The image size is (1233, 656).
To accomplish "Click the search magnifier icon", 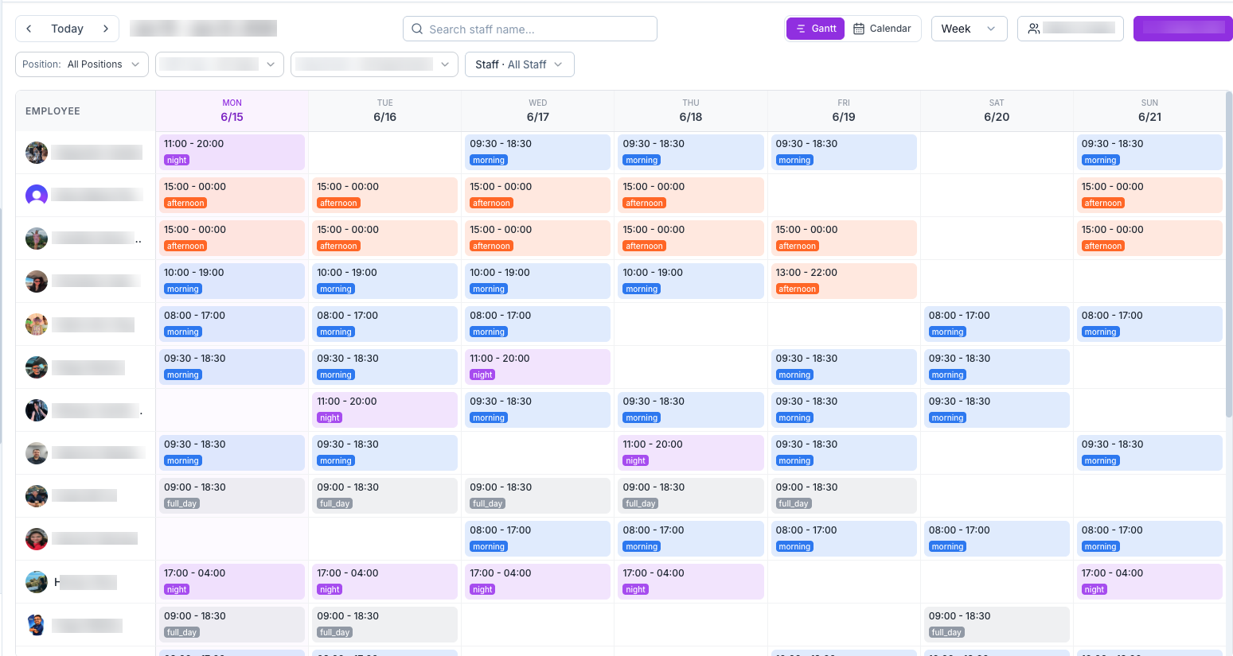I will [417, 29].
